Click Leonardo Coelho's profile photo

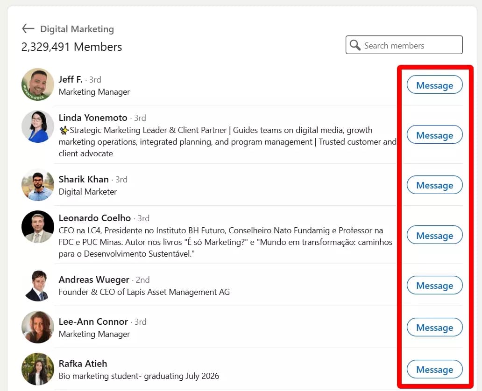(38, 227)
